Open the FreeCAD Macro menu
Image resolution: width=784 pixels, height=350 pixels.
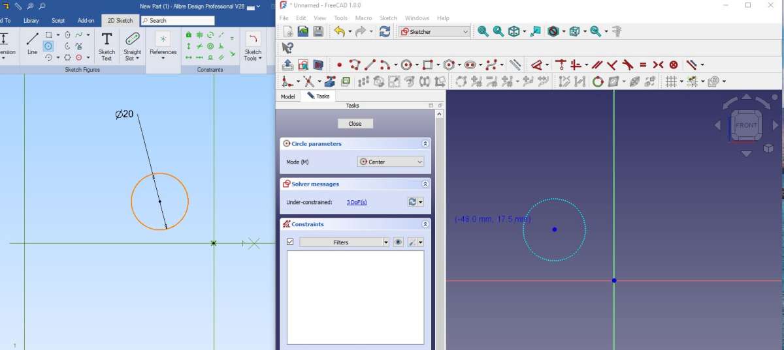[x=363, y=18]
